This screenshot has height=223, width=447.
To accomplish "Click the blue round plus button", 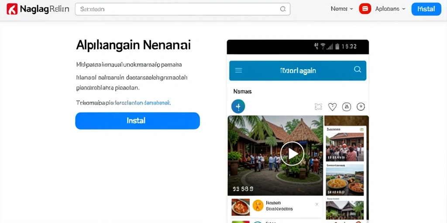I will click(238, 106).
